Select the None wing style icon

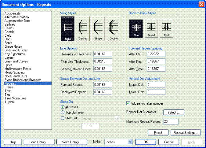68,28
